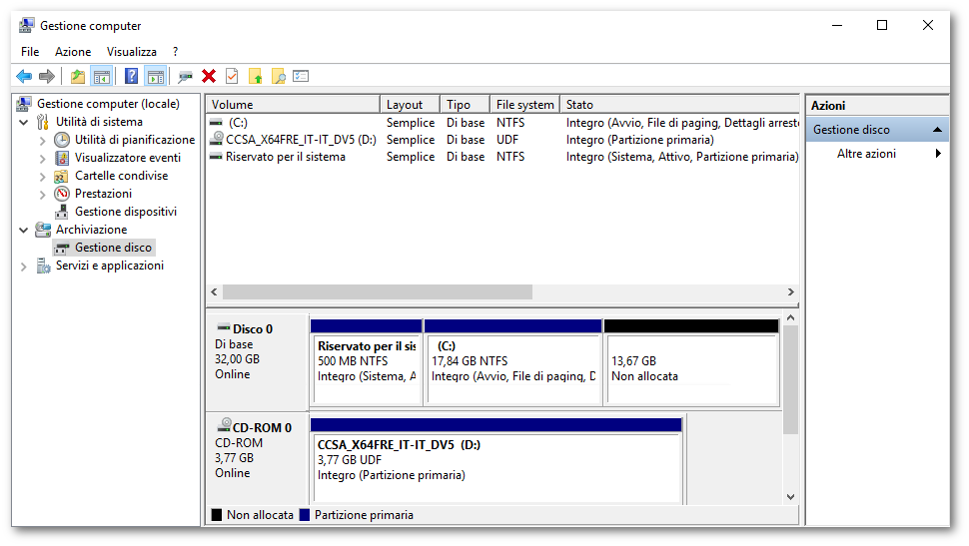Expand the Cartelle condivise tree node
This screenshot has width=969, height=546.
(x=42, y=176)
